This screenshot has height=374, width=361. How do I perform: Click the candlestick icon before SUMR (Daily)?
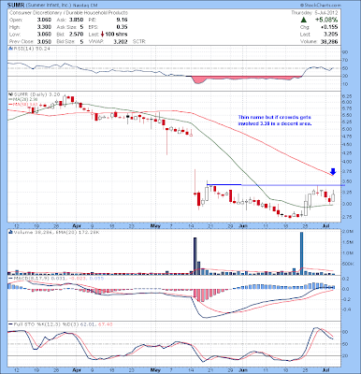pyautogui.click(x=10, y=93)
